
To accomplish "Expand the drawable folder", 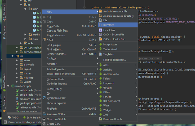I will click(x=17, y=64).
